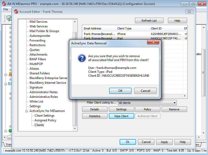The height and width of the screenshot is (155, 208).
Task: Select Restrictions in the tree
Action: click(37, 45)
